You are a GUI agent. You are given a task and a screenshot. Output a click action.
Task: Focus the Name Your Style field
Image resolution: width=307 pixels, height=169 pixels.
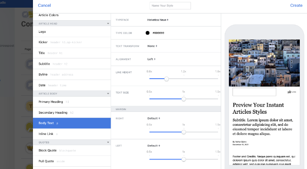(x=170, y=6)
